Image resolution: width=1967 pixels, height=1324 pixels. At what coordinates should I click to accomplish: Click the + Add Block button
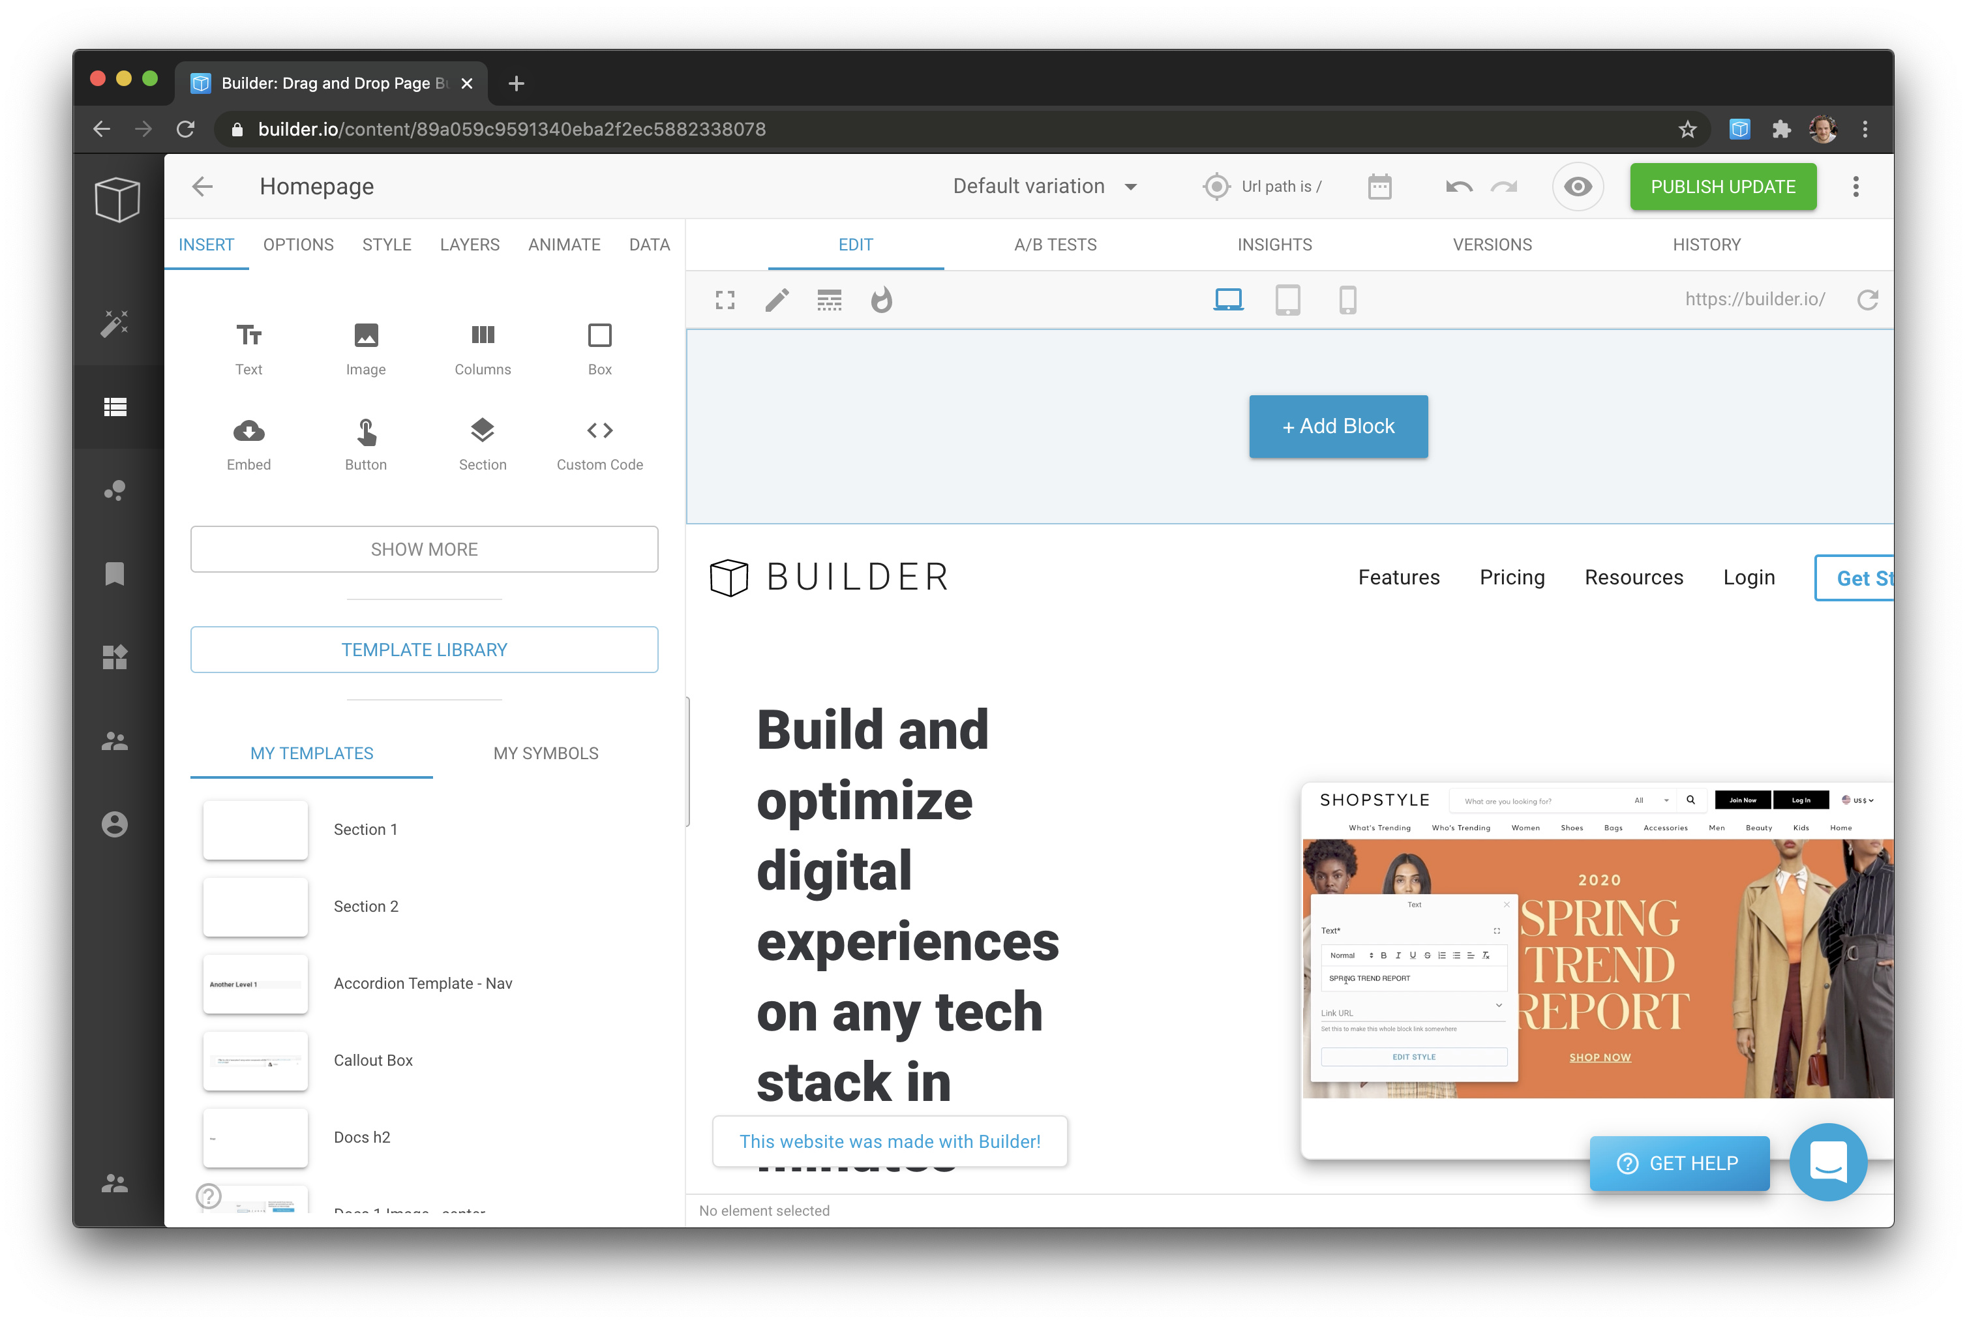[x=1339, y=427]
